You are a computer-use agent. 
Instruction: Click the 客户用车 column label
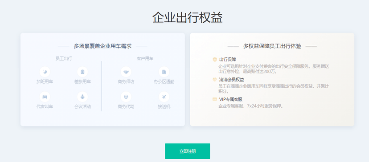(x=145, y=59)
